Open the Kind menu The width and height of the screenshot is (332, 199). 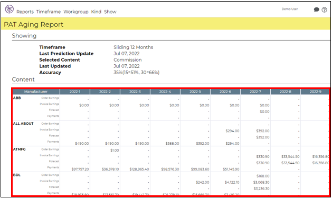pyautogui.click(x=97, y=12)
